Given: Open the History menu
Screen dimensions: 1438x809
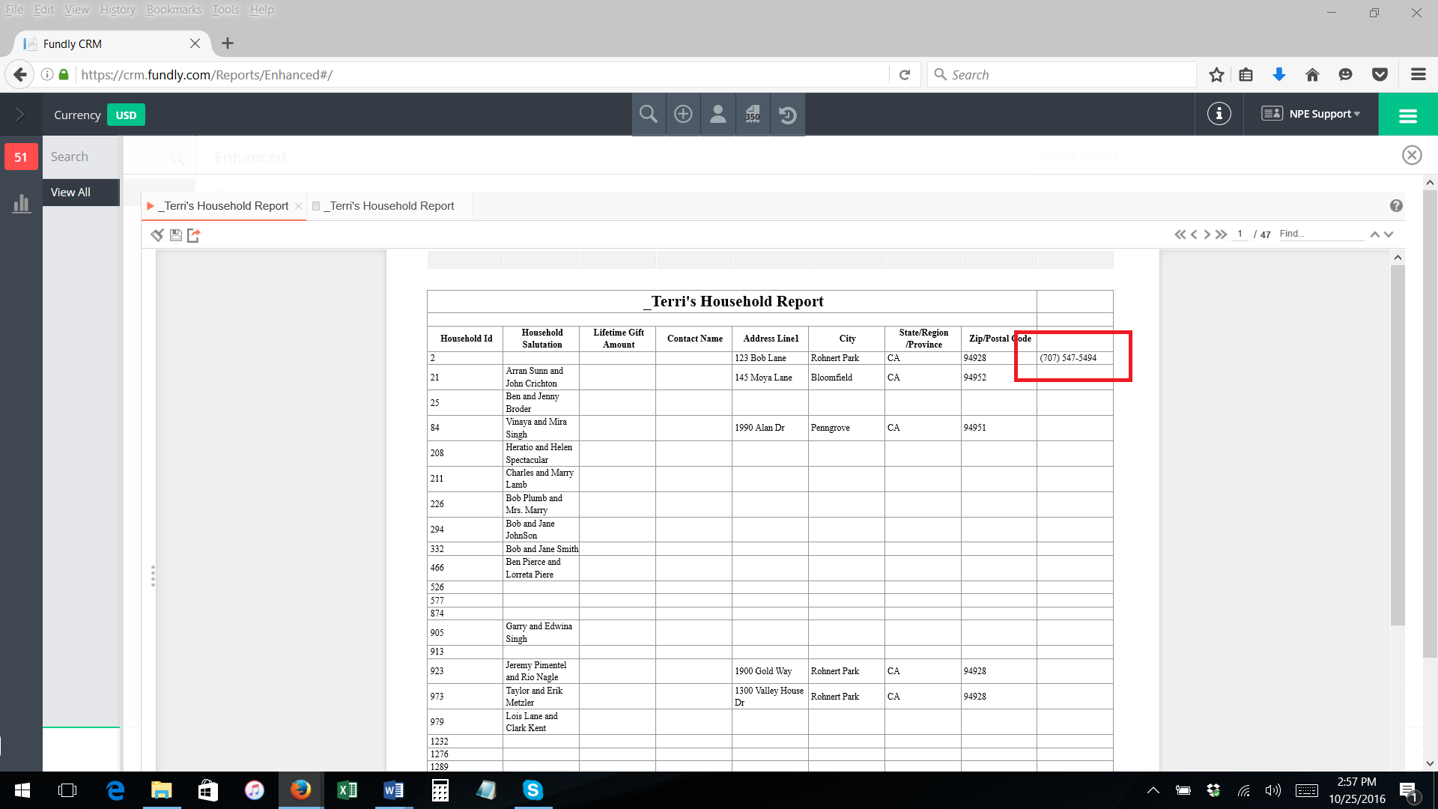Looking at the screenshot, I should tap(118, 10).
